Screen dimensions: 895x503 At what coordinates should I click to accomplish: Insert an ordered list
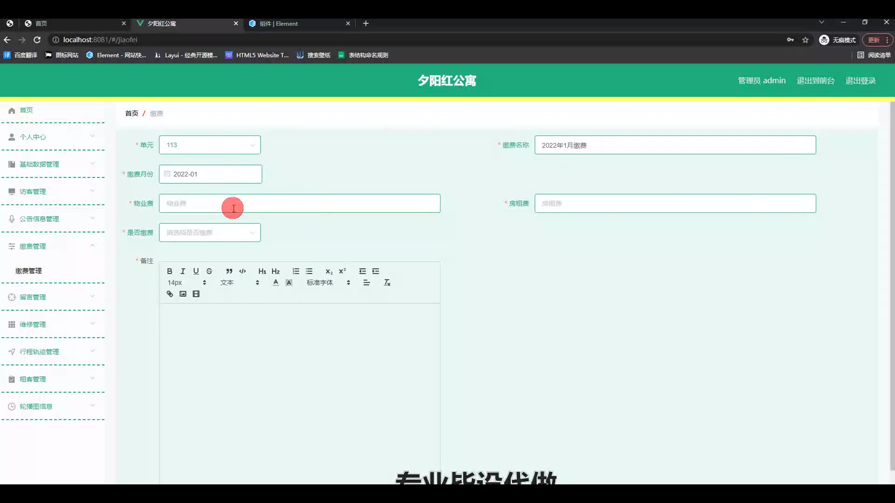point(296,271)
